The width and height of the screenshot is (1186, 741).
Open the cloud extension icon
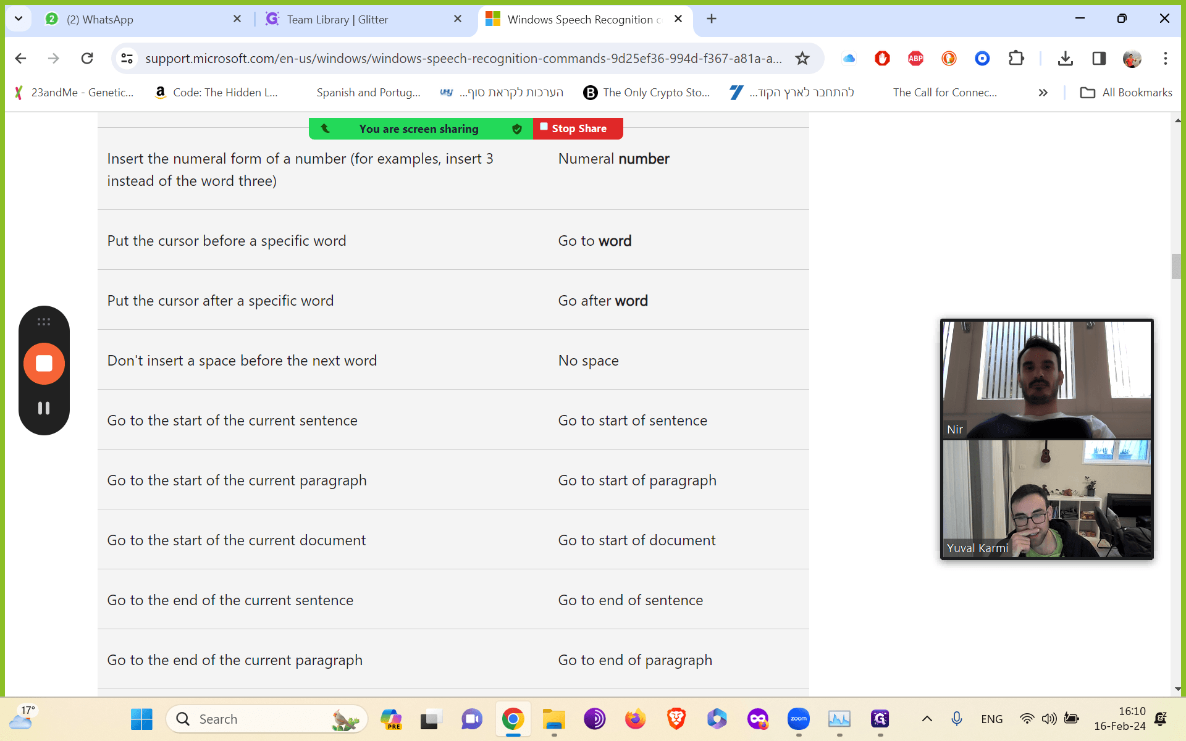tap(849, 59)
